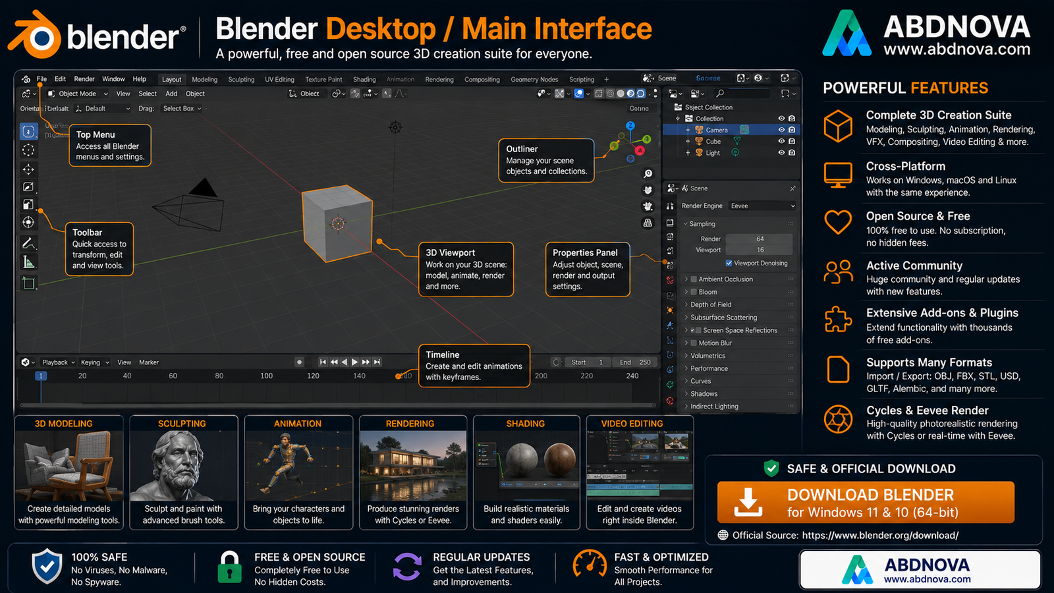The image size is (1054, 593).
Task: Select solid viewport shading sphere icon
Action: coord(621,94)
